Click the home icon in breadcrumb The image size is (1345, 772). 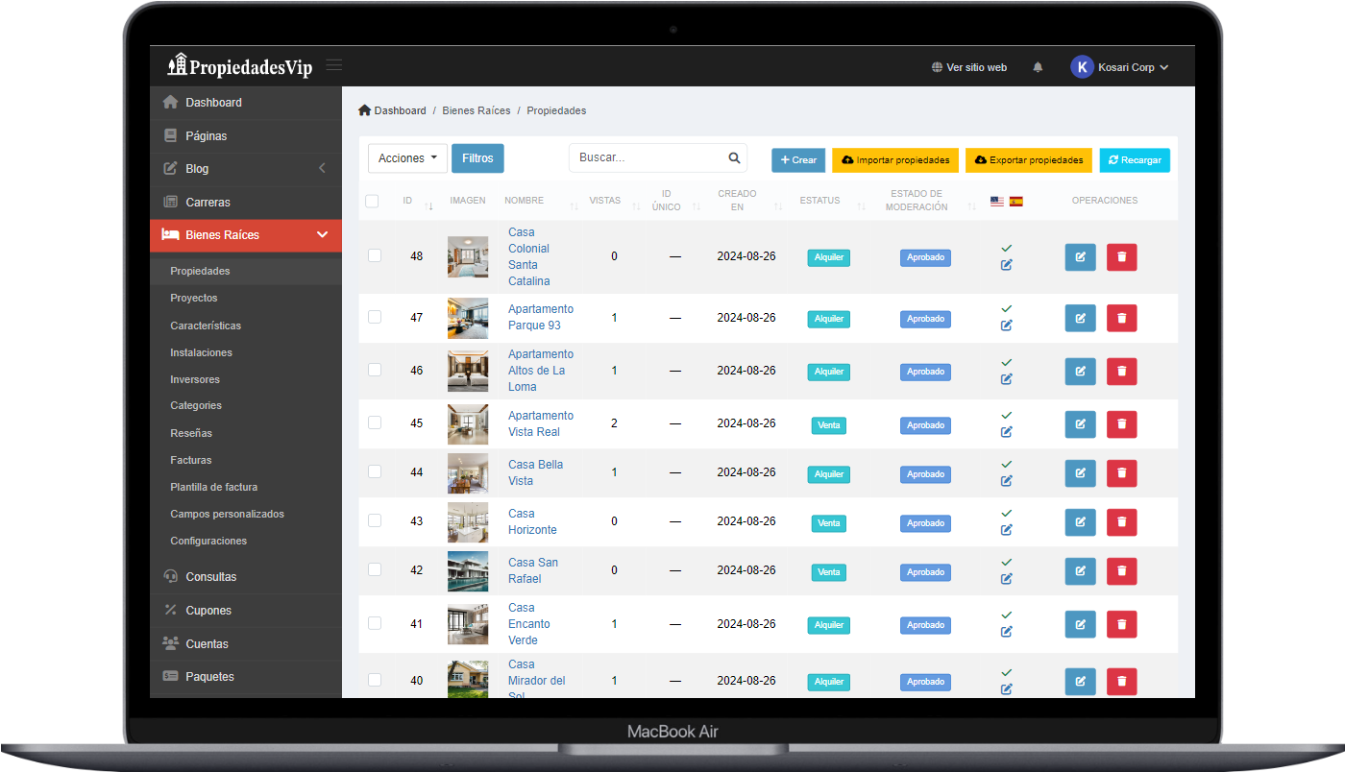coord(364,110)
